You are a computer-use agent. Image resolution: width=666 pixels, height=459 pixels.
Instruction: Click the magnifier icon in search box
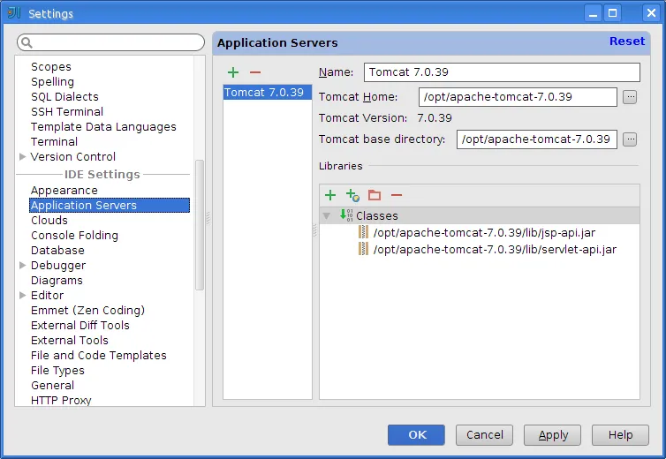point(26,42)
